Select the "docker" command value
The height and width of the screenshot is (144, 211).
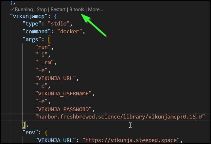point(71,32)
